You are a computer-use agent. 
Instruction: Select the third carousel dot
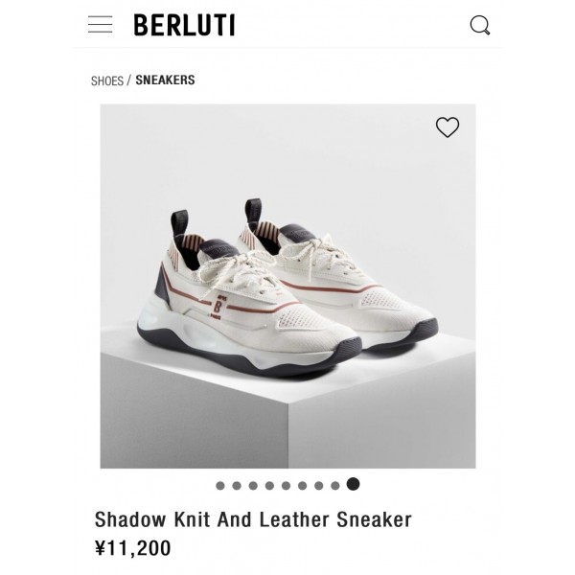click(253, 486)
